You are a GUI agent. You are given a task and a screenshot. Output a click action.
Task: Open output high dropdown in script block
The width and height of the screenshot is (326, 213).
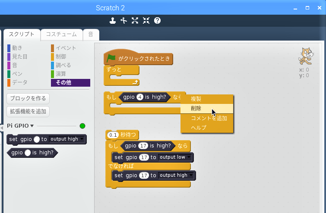click(176, 175)
